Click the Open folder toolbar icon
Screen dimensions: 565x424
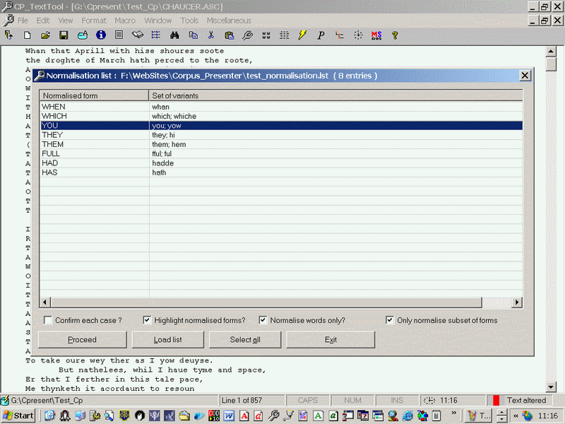click(45, 35)
